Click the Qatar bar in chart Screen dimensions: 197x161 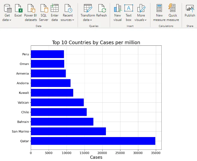click(x=93, y=141)
